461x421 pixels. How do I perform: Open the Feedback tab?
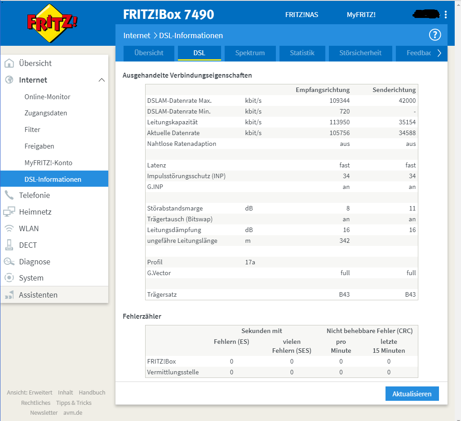419,53
